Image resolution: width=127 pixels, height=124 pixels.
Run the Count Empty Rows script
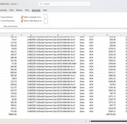[8, 21]
